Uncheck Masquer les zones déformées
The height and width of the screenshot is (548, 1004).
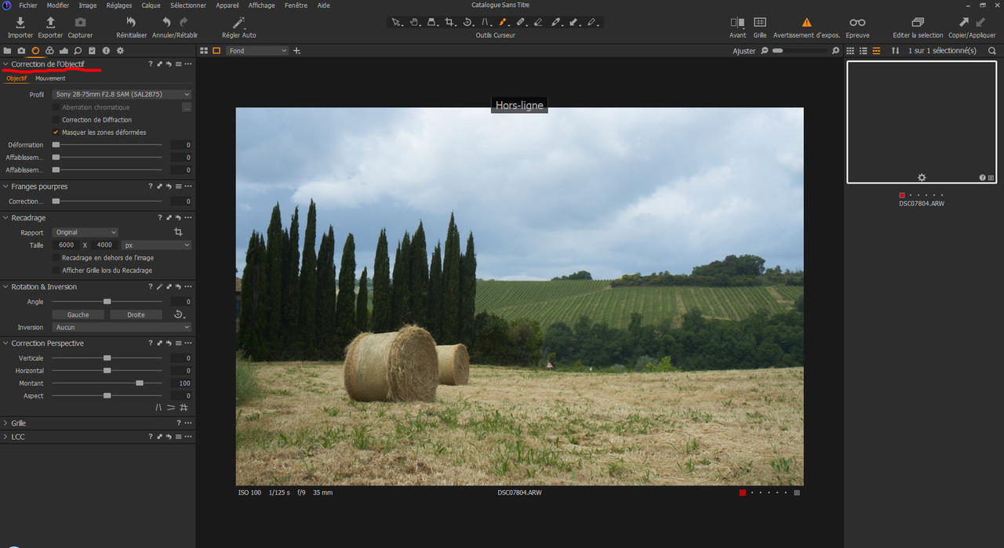[56, 132]
